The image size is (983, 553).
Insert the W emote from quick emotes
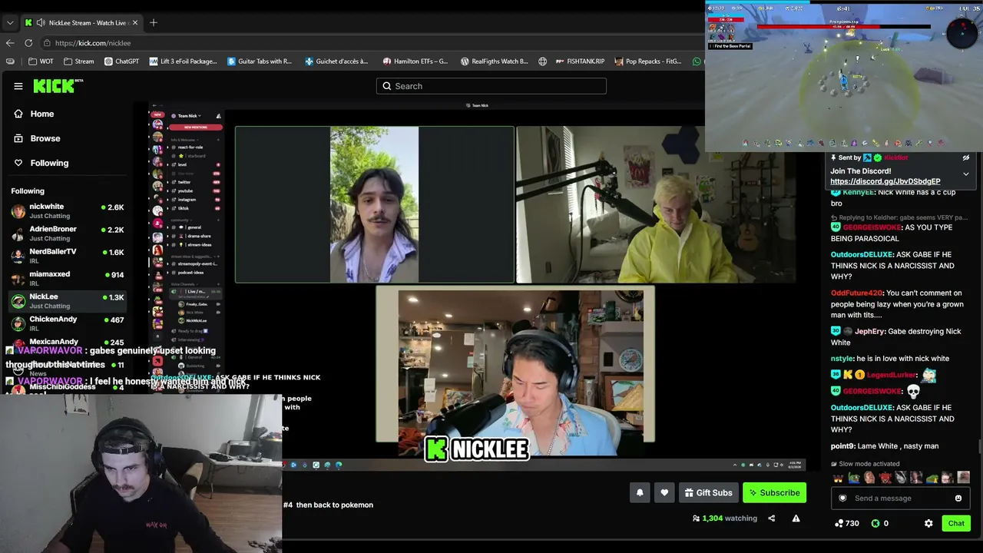point(839,478)
